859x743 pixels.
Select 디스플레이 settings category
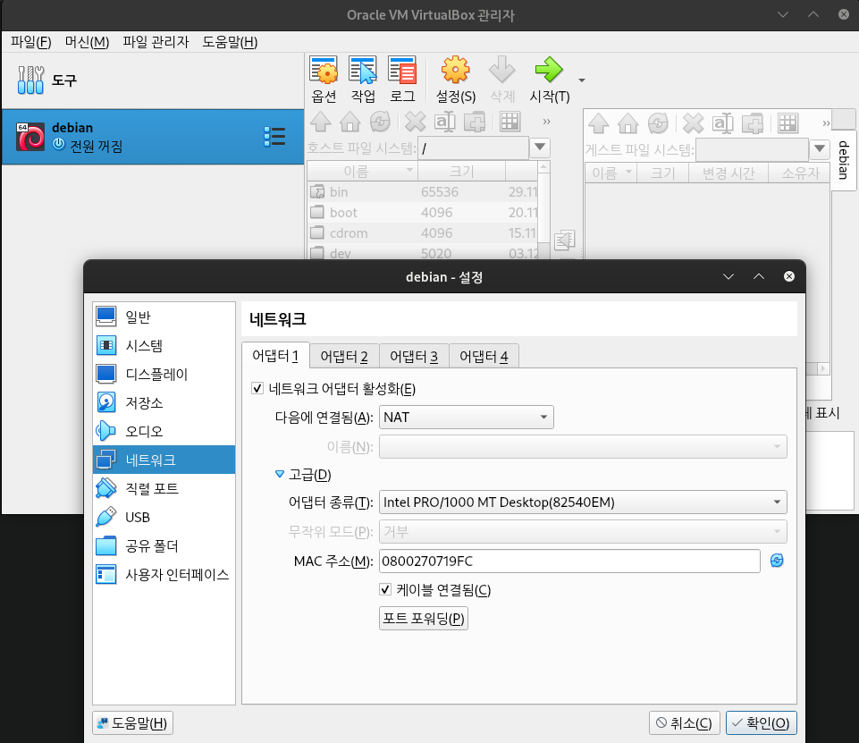coord(164,375)
